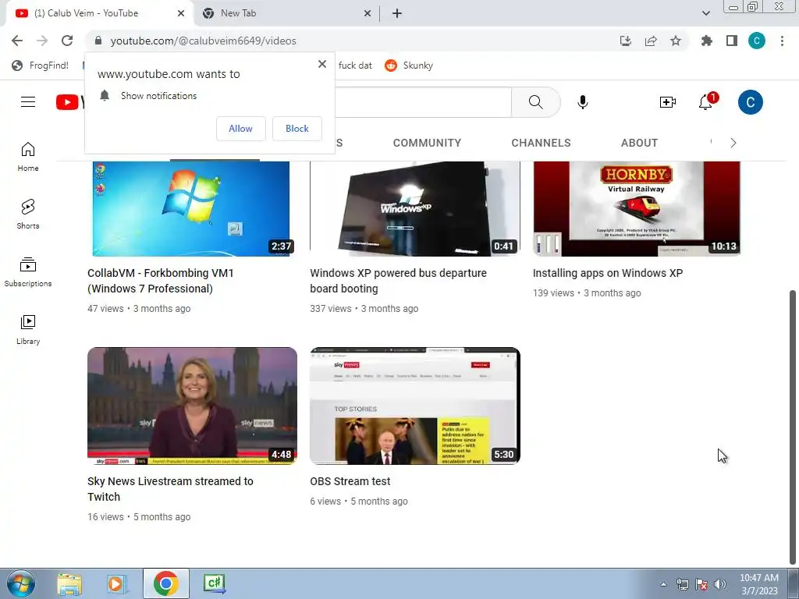Close the New Tab tab

[368, 13]
